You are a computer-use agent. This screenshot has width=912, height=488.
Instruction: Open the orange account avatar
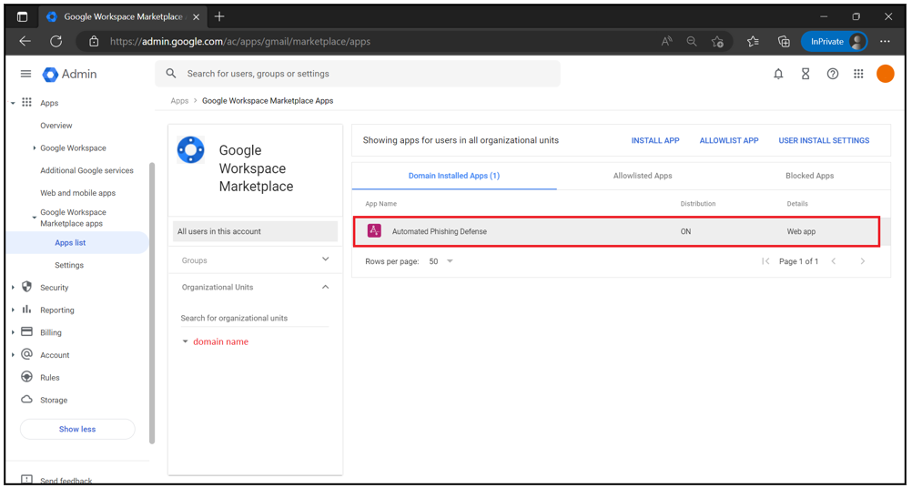[x=886, y=74]
